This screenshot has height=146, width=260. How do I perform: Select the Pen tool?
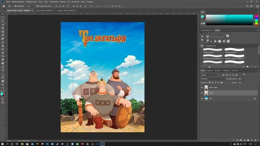point(3,67)
